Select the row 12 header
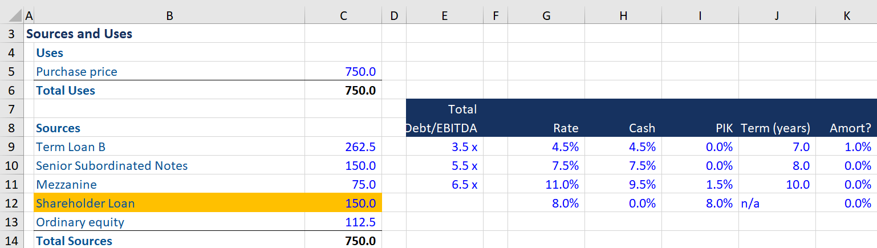The width and height of the screenshot is (877, 248). pyautogui.click(x=11, y=203)
